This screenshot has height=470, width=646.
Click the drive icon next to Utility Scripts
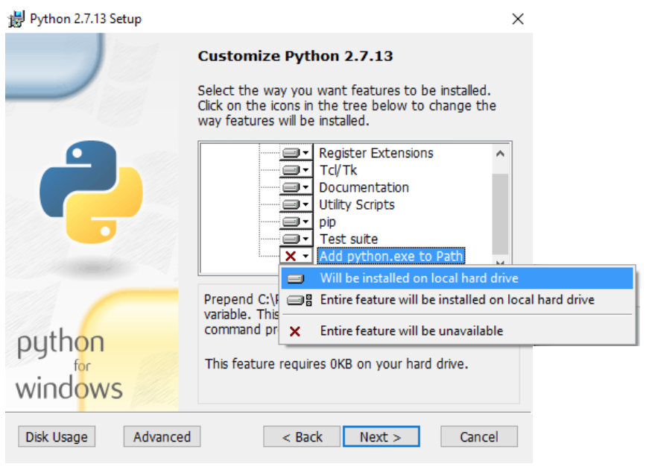[x=295, y=204]
